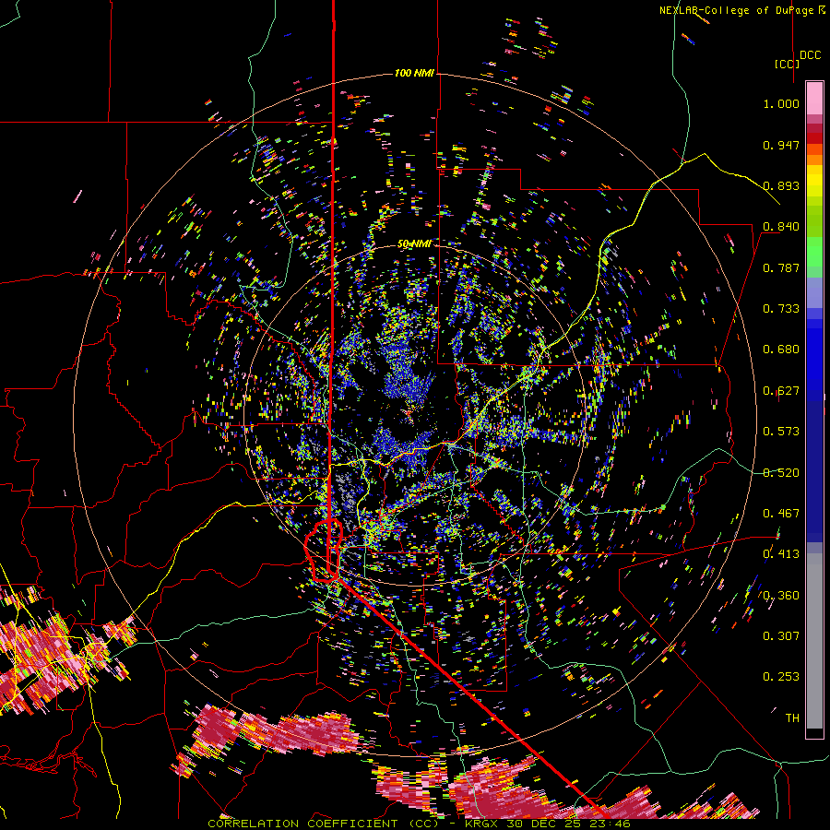
Task: Click the bright green segment of color bar
Action: (814, 252)
